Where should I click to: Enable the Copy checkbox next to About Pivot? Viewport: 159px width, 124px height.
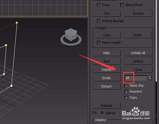tap(99, 5)
